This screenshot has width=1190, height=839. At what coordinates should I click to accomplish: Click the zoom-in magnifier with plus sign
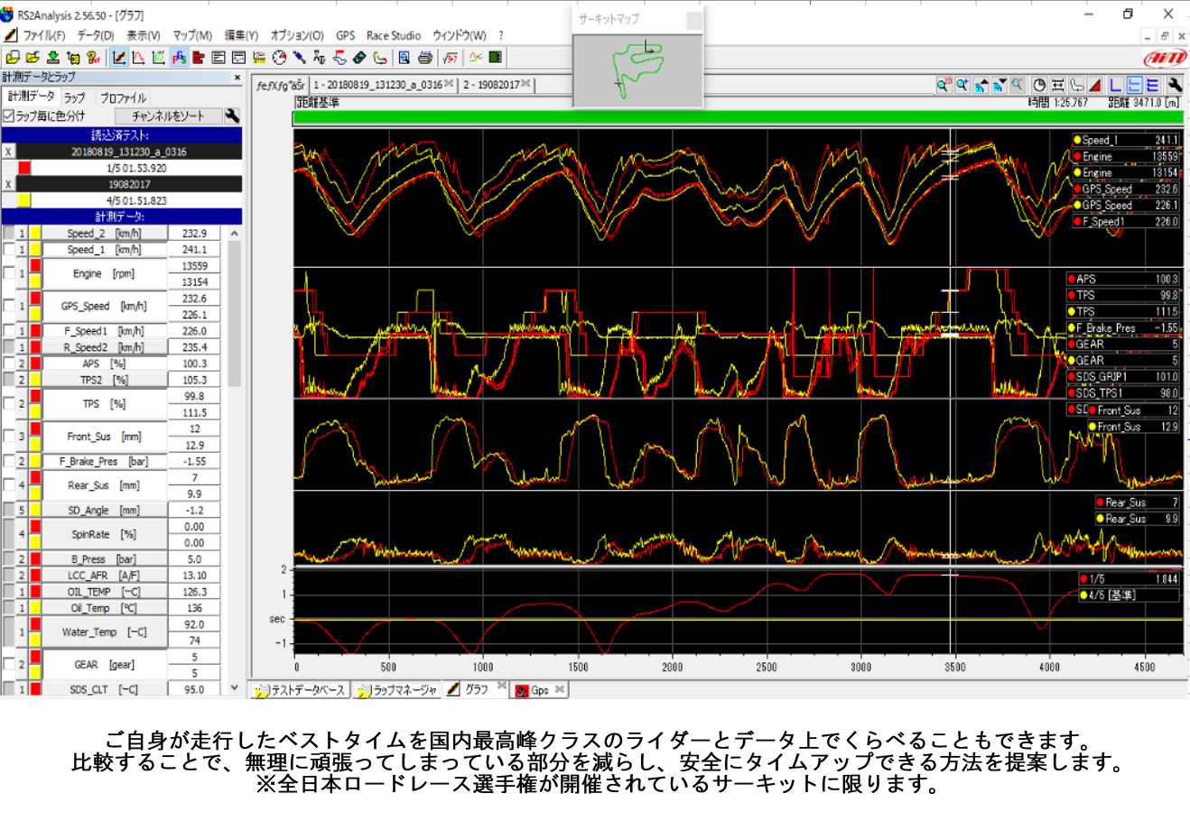[x=962, y=86]
